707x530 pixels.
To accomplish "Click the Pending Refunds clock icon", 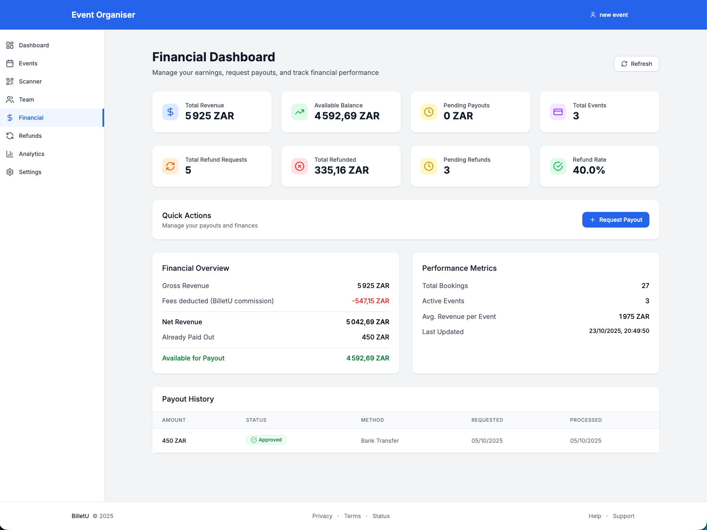I will [x=429, y=166].
